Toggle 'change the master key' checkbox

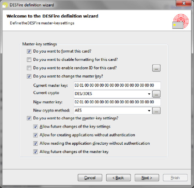tap(29, 76)
